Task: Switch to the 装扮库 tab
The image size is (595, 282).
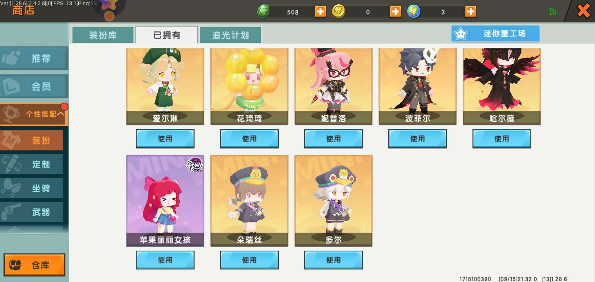Action: tap(103, 35)
